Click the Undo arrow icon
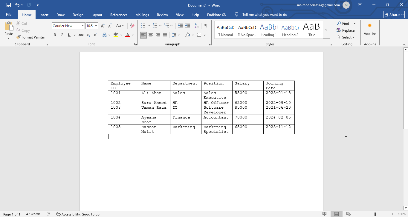Image resolution: width=408 pixels, height=217 pixels. coord(17,5)
